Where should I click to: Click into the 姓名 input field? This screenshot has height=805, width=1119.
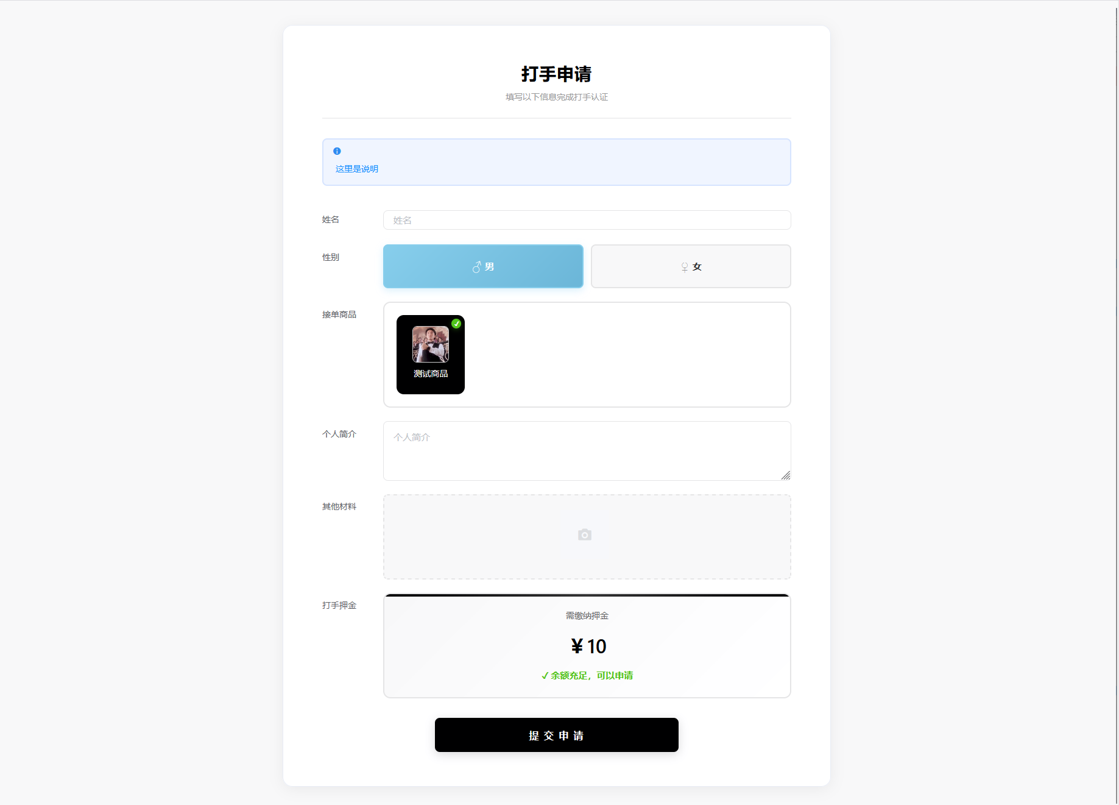[x=587, y=220]
